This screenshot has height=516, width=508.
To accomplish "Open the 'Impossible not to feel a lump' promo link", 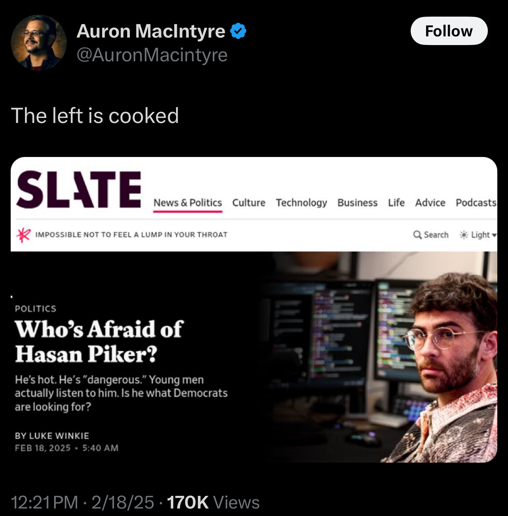I will coord(131,235).
